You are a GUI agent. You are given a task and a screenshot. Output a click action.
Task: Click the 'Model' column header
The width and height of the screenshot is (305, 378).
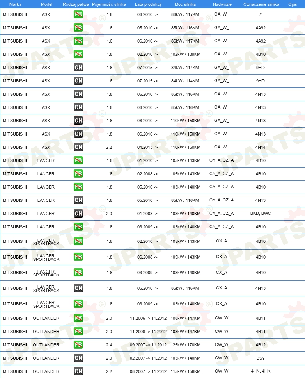(x=47, y=4)
